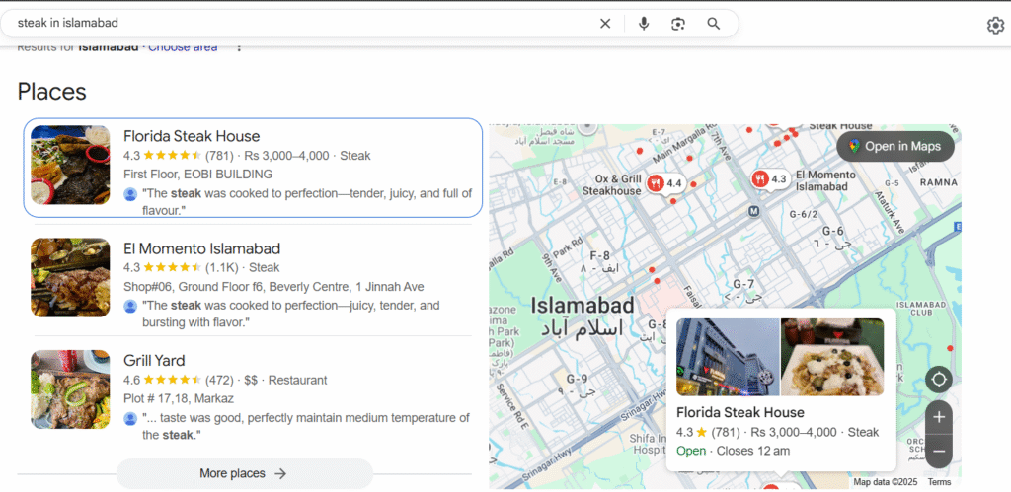The image size is (1011, 492).
Task: Start voice search with the microphone
Action: 644,24
